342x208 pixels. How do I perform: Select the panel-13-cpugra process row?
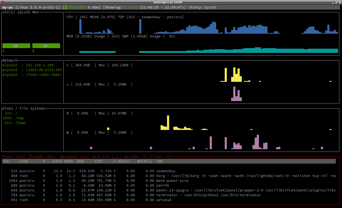pyautogui.click(x=169, y=190)
